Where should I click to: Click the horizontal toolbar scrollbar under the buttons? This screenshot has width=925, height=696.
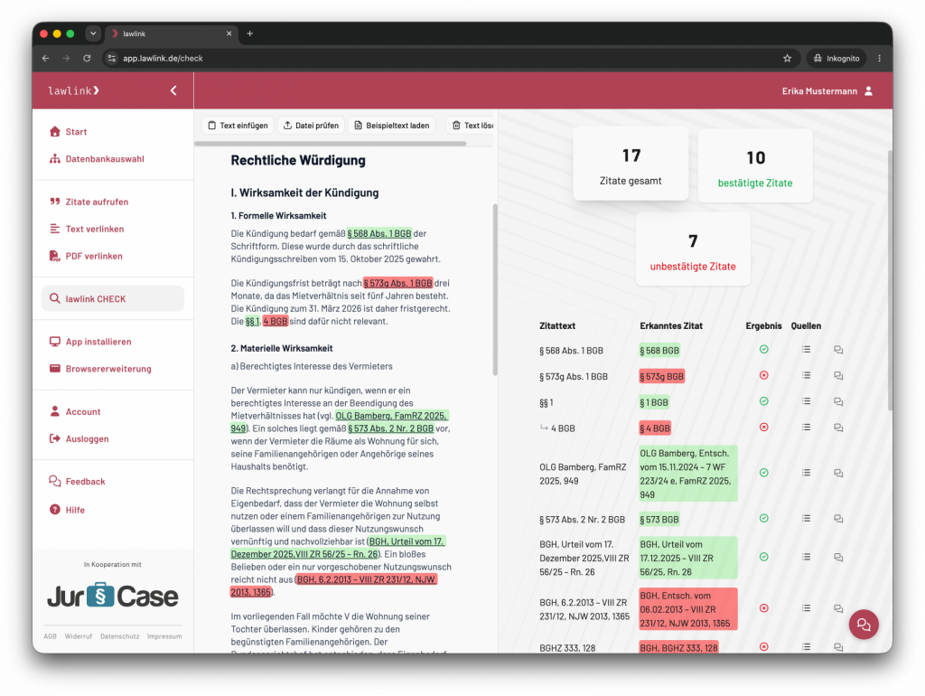tap(331, 144)
